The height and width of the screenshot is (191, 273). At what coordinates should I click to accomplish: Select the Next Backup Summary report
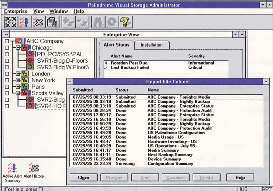tap(166, 155)
